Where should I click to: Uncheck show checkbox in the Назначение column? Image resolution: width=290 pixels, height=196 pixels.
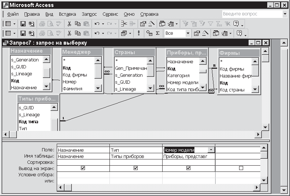tap(83, 168)
